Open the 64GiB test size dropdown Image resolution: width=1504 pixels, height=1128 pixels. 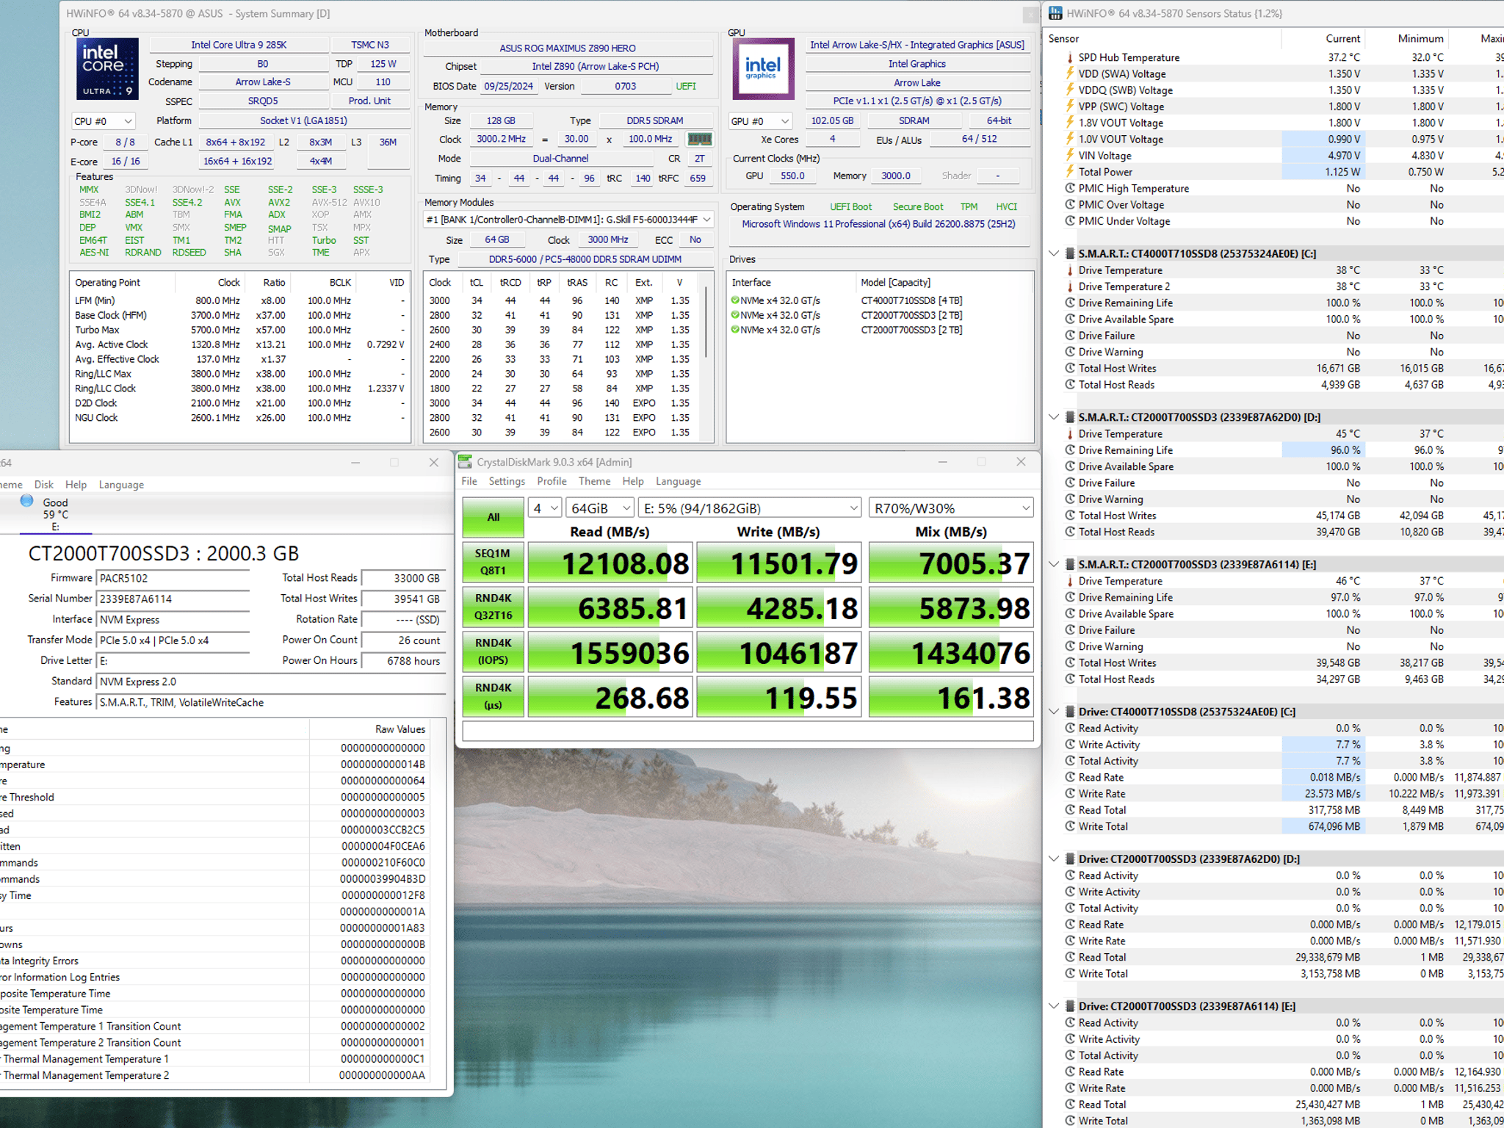pos(600,508)
